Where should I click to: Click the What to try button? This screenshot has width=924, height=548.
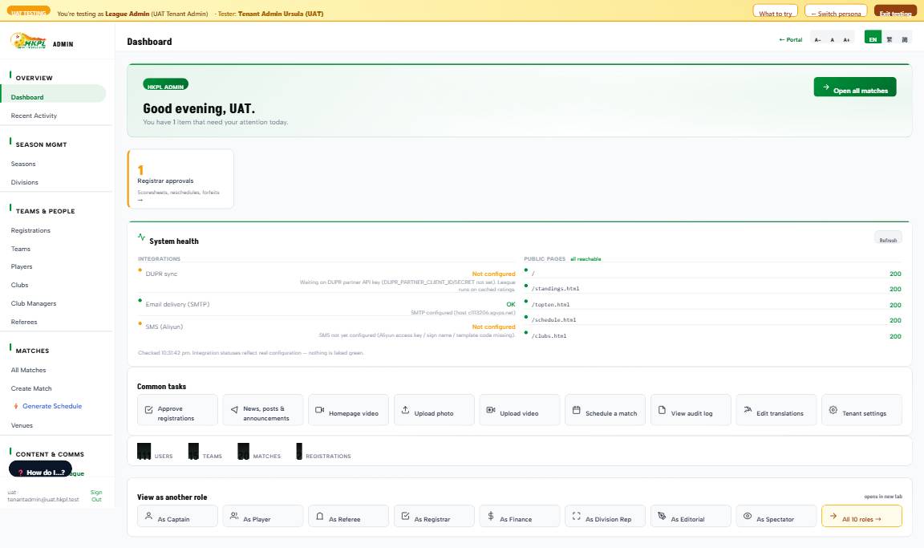[775, 12]
